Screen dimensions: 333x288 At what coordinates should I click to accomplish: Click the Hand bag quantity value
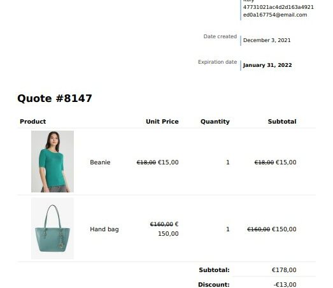(228, 229)
